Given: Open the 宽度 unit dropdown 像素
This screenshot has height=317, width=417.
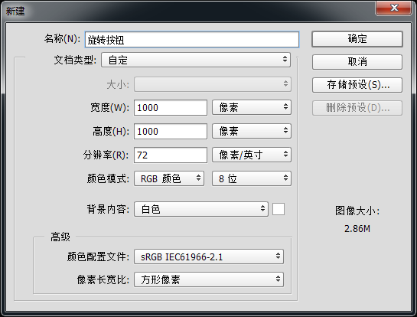Looking at the screenshot, I should coord(252,107).
